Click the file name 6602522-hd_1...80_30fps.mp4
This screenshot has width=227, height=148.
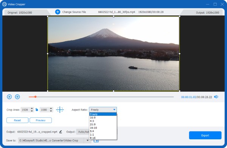[117, 12]
